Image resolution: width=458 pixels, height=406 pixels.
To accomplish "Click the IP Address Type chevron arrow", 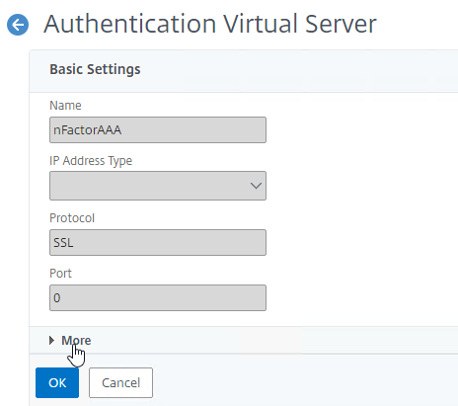I will (256, 186).
